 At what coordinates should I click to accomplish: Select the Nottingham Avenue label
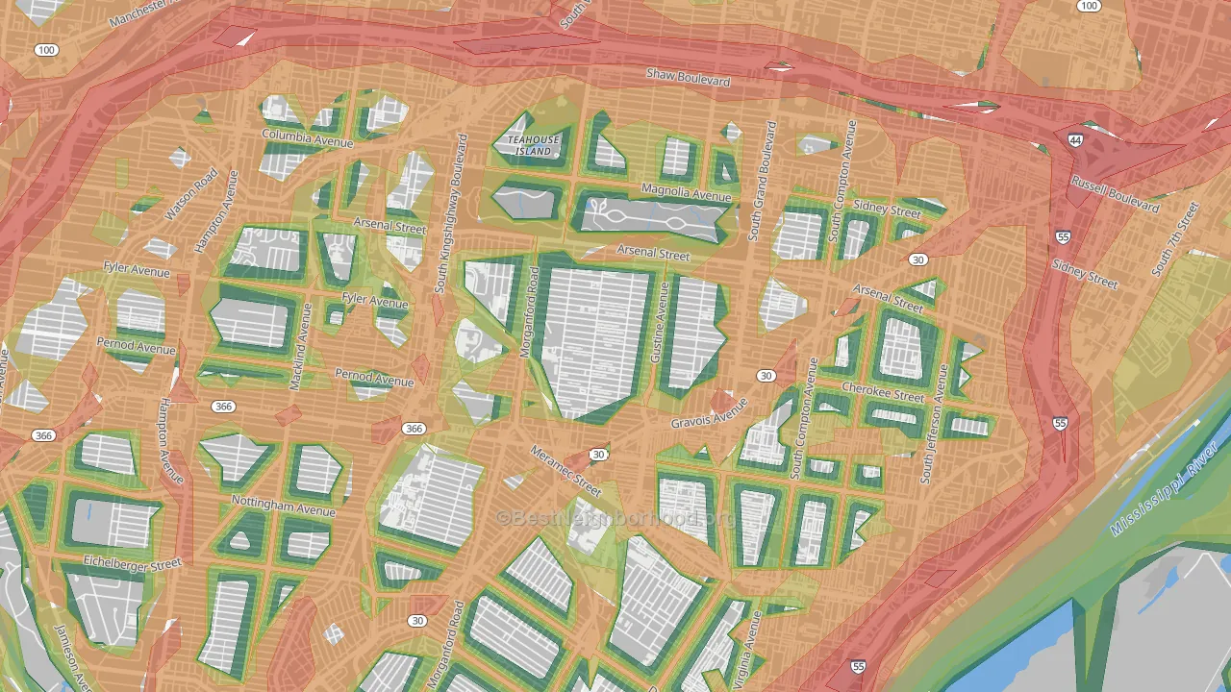coord(284,506)
